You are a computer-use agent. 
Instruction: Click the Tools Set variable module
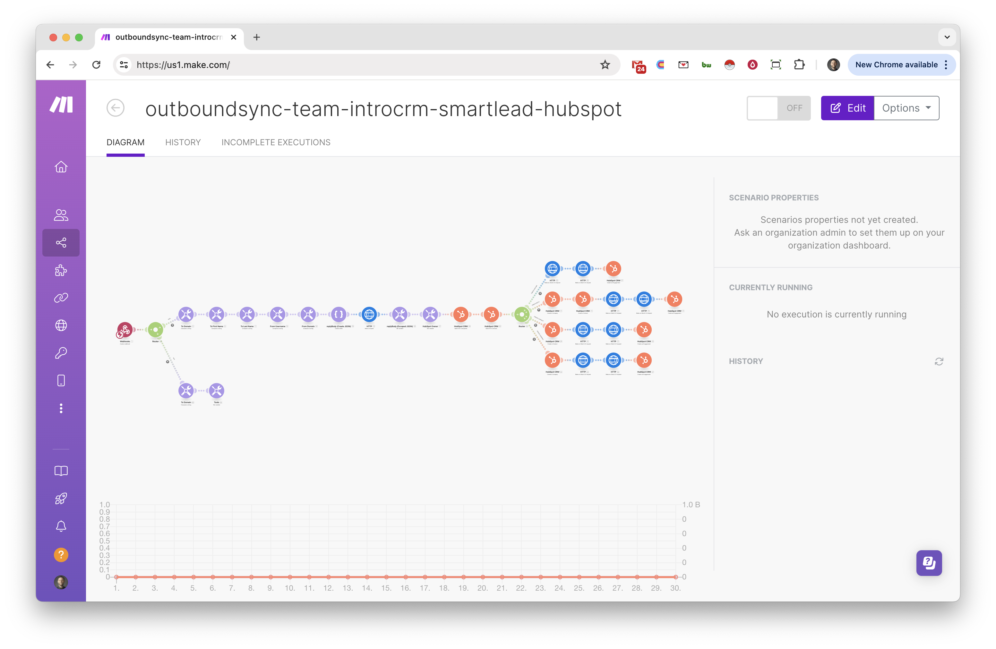point(216,390)
